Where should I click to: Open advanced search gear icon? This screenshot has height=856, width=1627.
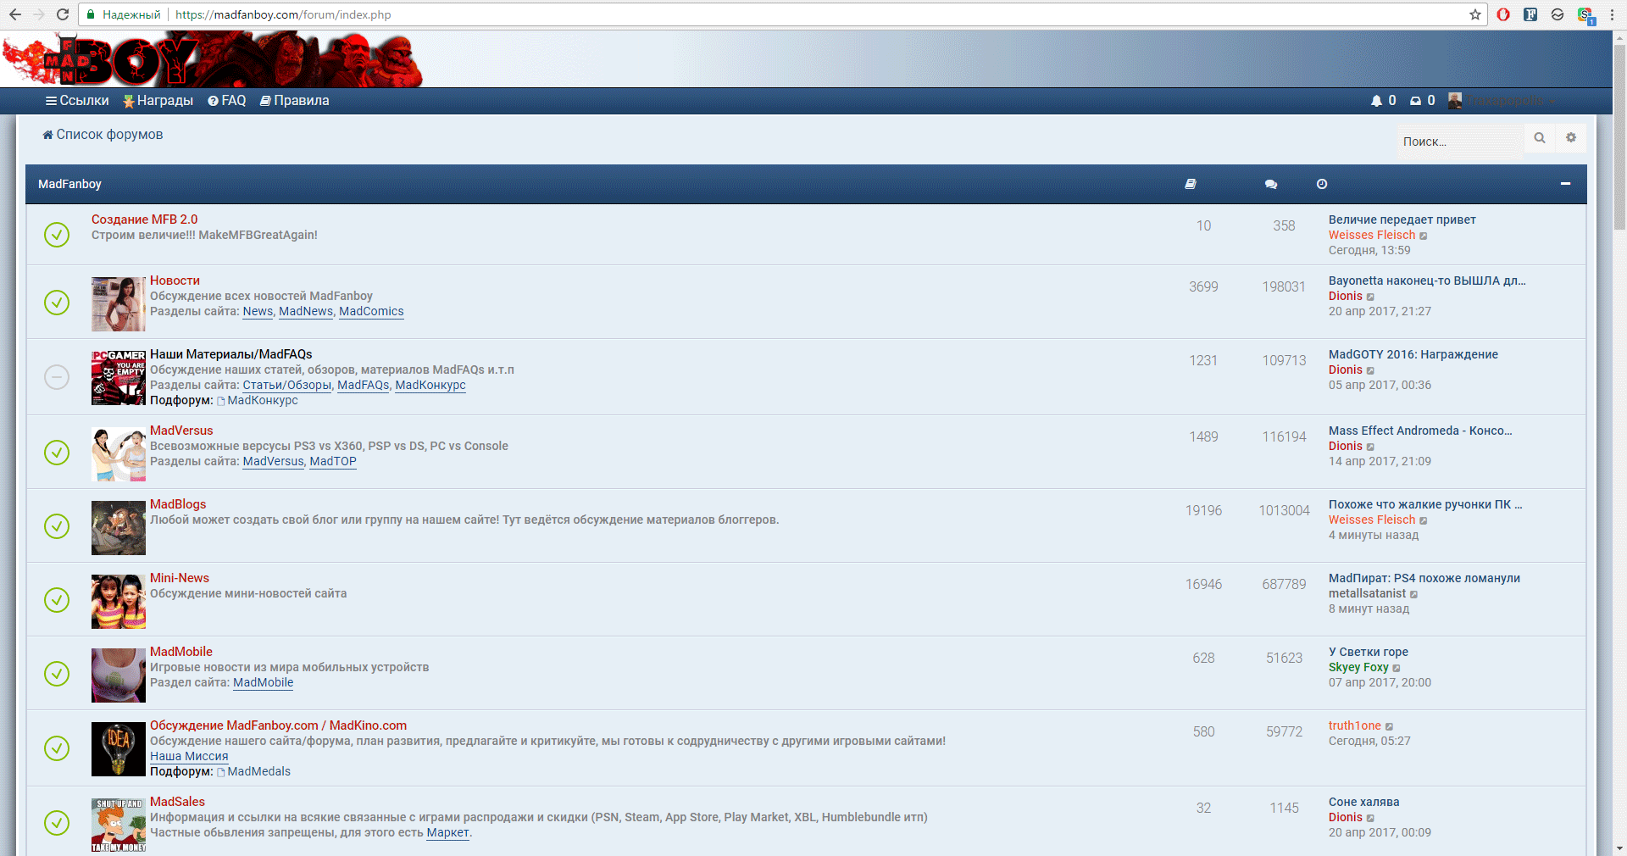(x=1571, y=137)
